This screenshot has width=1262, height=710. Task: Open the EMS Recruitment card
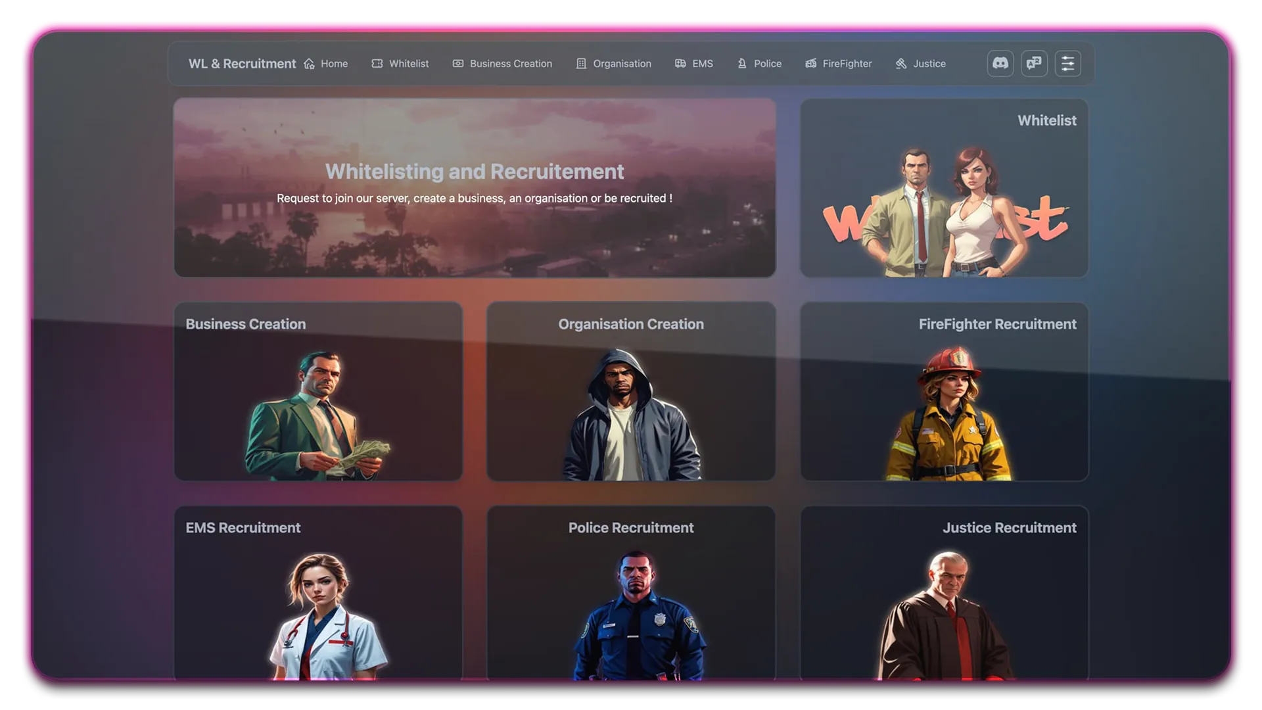[x=318, y=592]
